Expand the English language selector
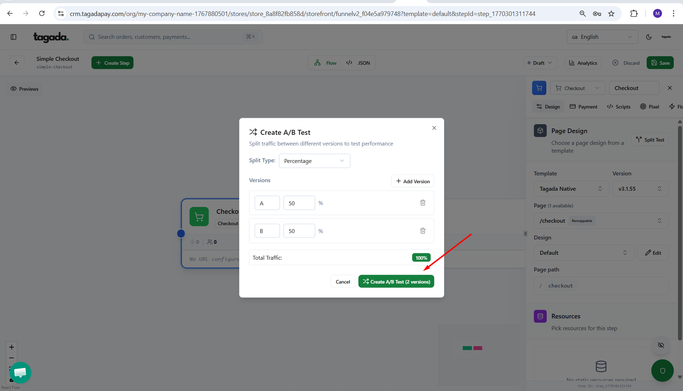The image size is (683, 391). (602, 37)
